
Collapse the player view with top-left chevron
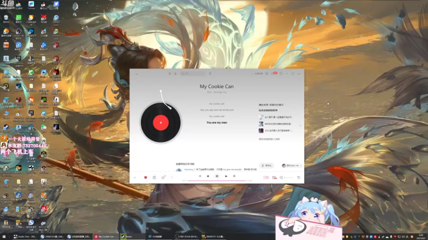click(137, 74)
